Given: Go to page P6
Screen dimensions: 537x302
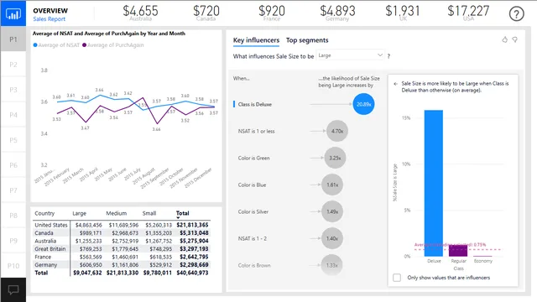Looking at the screenshot, I should point(13,165).
